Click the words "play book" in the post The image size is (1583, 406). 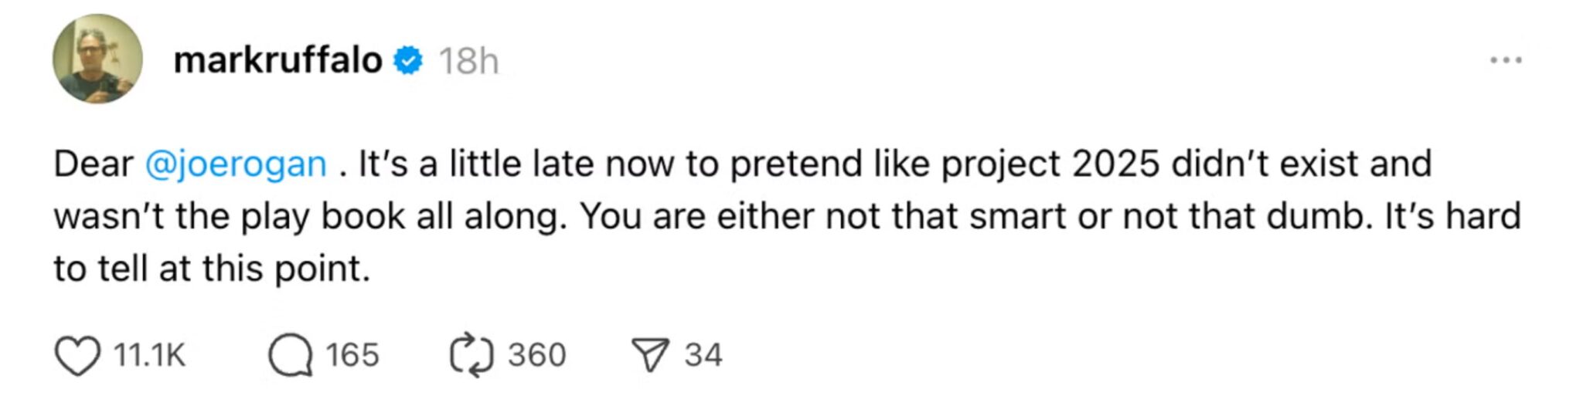(x=323, y=217)
